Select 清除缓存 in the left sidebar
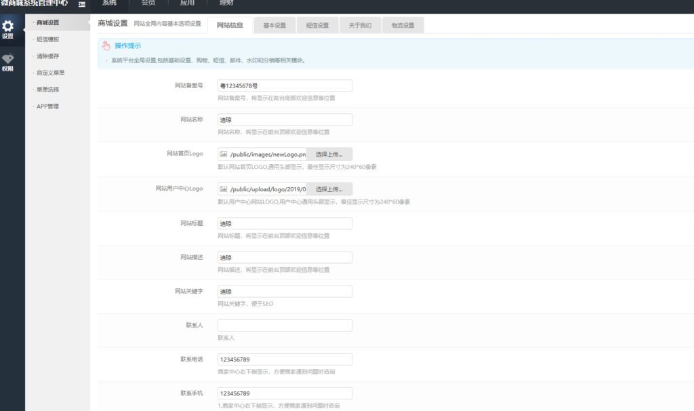The width and height of the screenshot is (694, 411). pos(47,56)
